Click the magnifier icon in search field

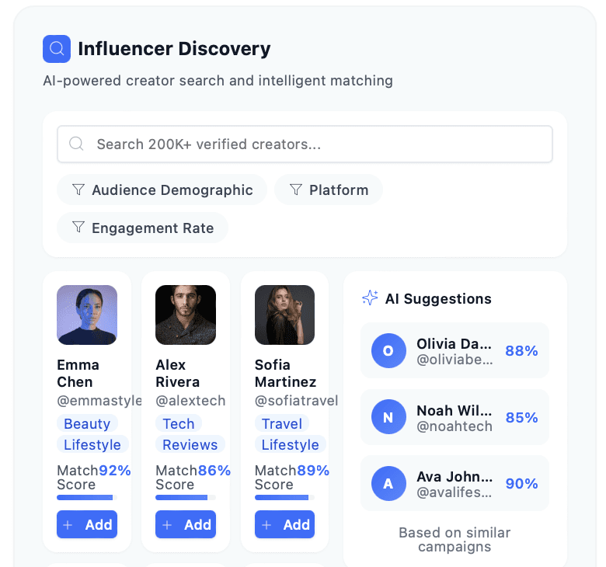tap(76, 144)
